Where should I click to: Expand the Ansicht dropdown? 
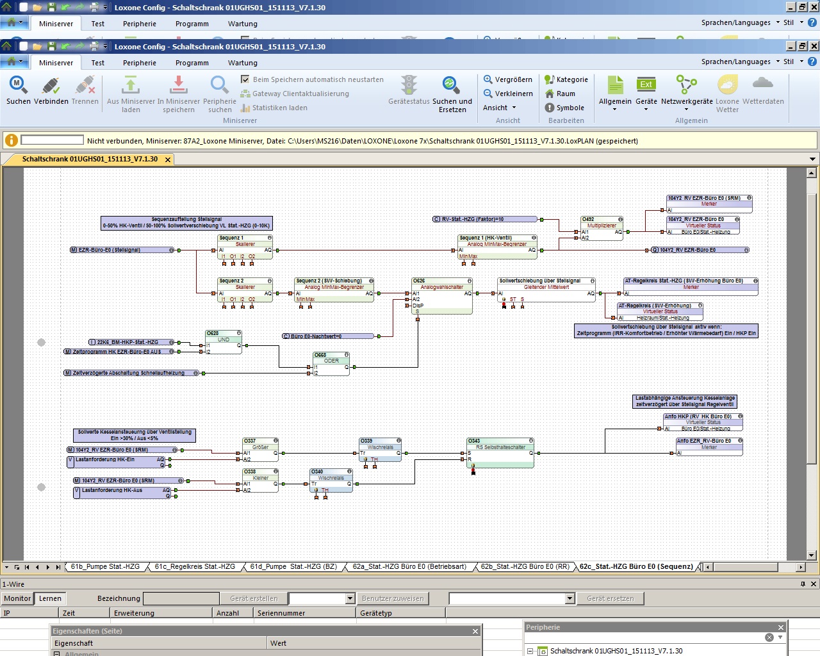500,108
